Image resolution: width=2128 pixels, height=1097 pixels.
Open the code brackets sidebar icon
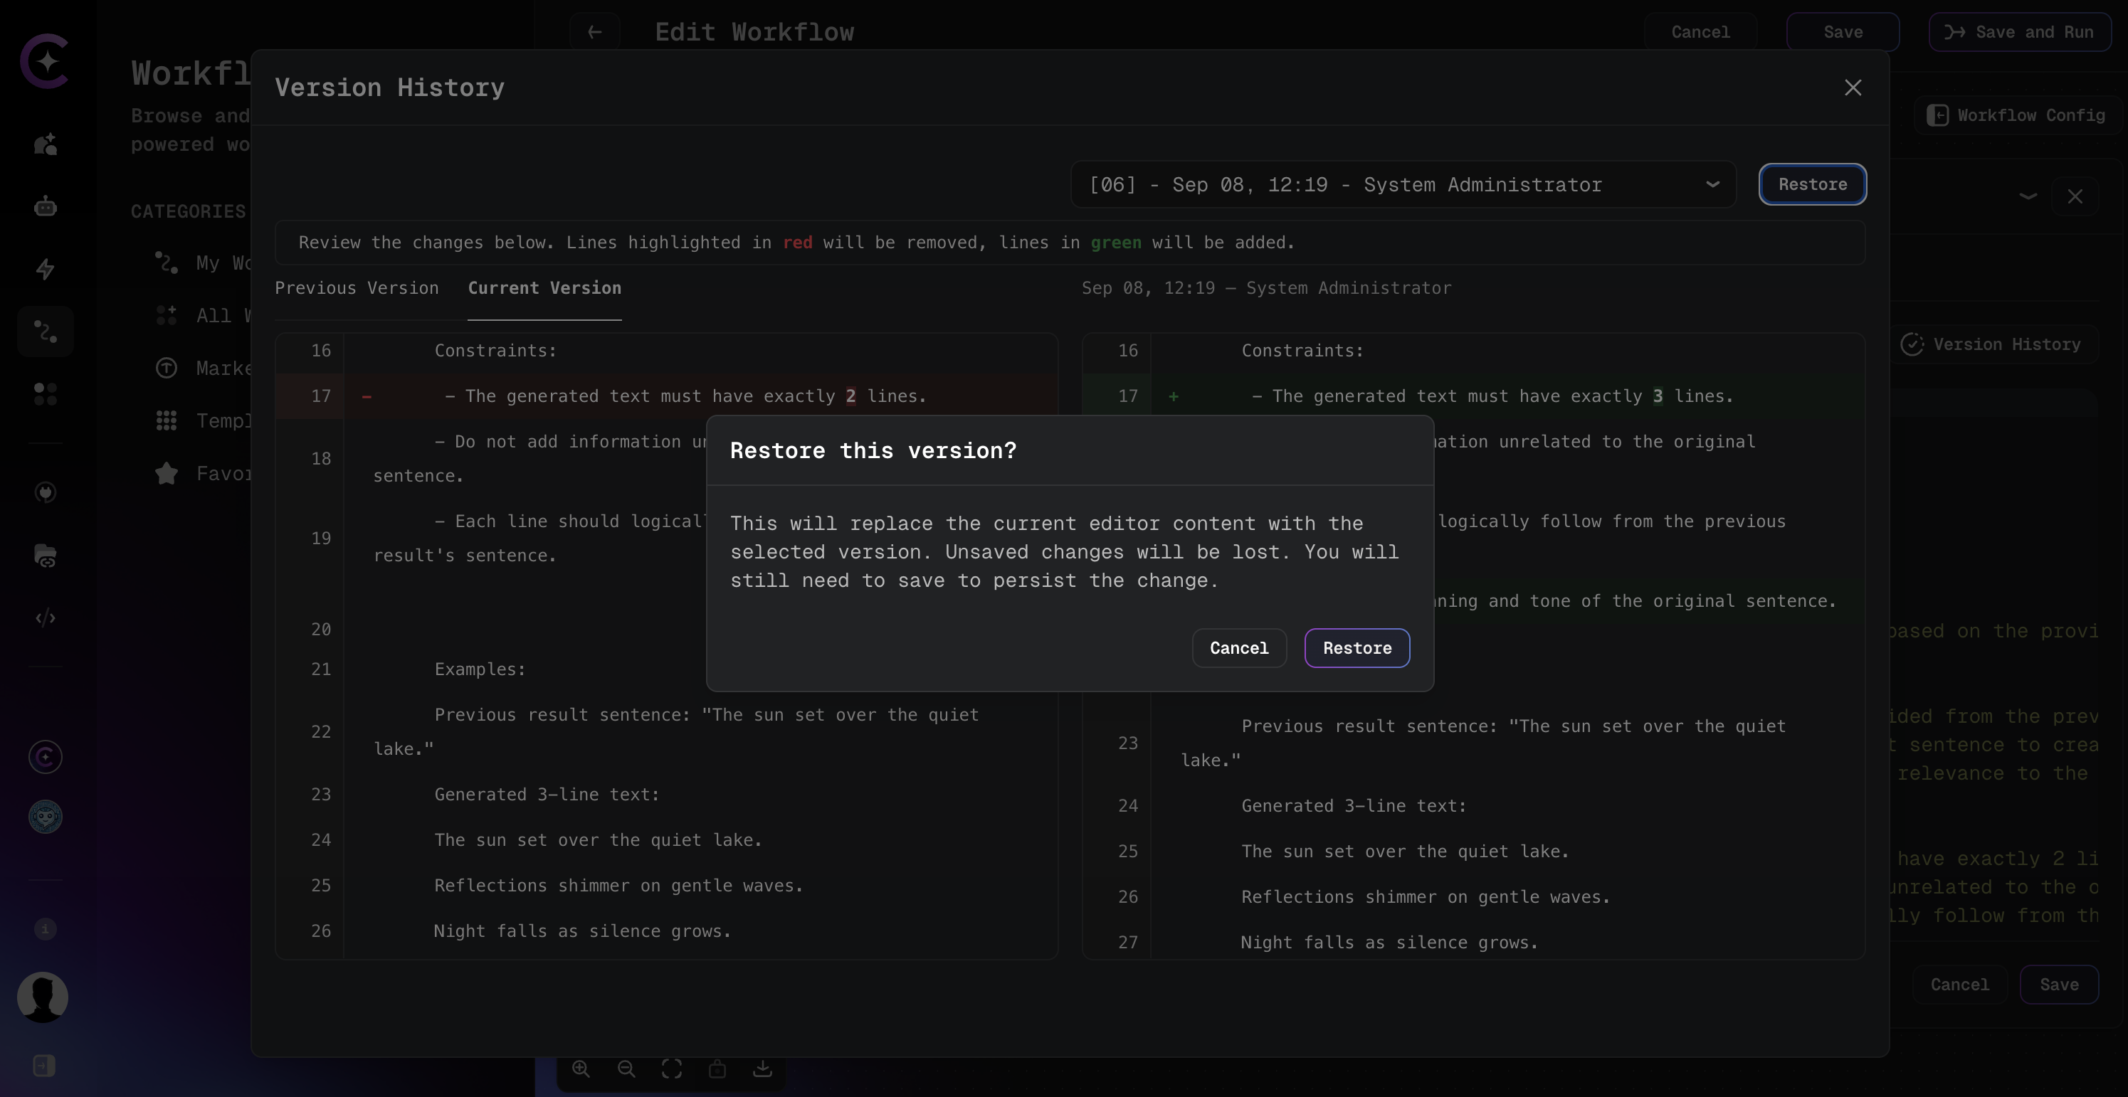(x=46, y=618)
